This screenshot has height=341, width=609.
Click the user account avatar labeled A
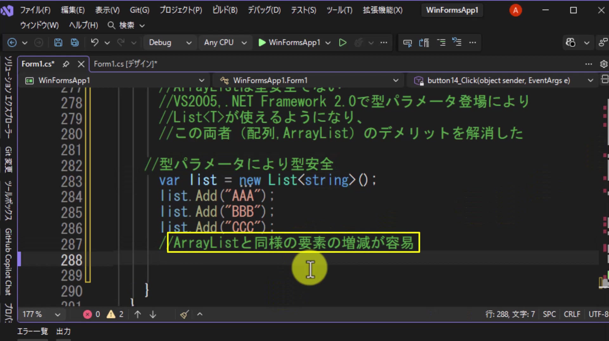click(x=515, y=10)
